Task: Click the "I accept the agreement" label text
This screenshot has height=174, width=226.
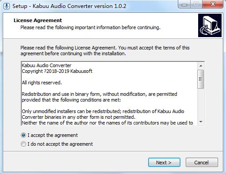Action: [x=53, y=135]
